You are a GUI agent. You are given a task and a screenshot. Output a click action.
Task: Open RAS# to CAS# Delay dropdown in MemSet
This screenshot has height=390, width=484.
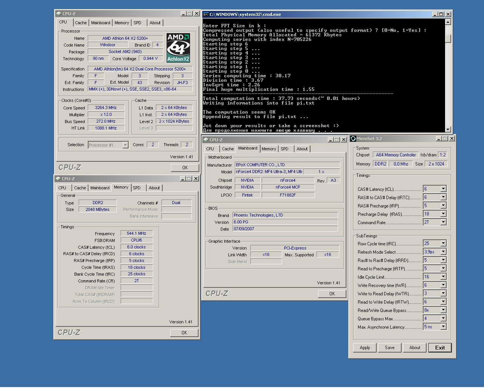(443, 197)
